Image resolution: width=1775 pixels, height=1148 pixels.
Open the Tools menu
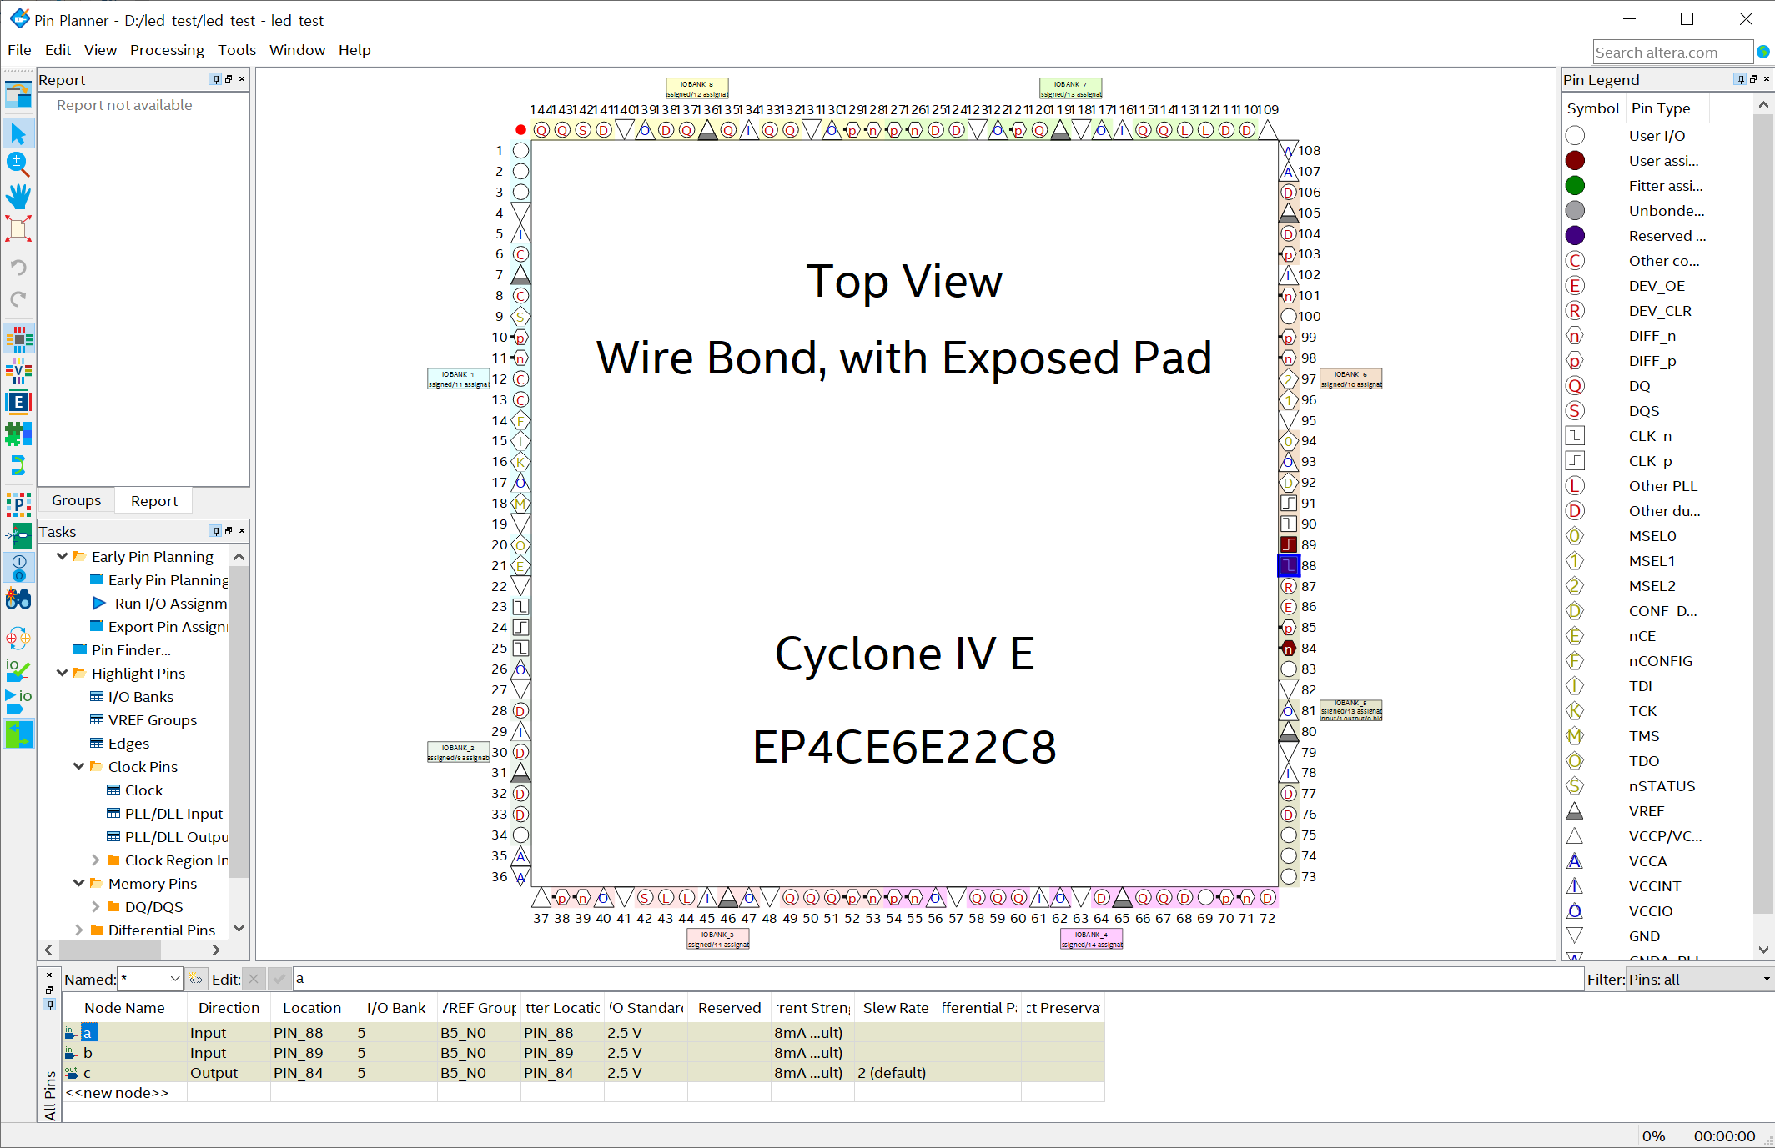pos(237,50)
